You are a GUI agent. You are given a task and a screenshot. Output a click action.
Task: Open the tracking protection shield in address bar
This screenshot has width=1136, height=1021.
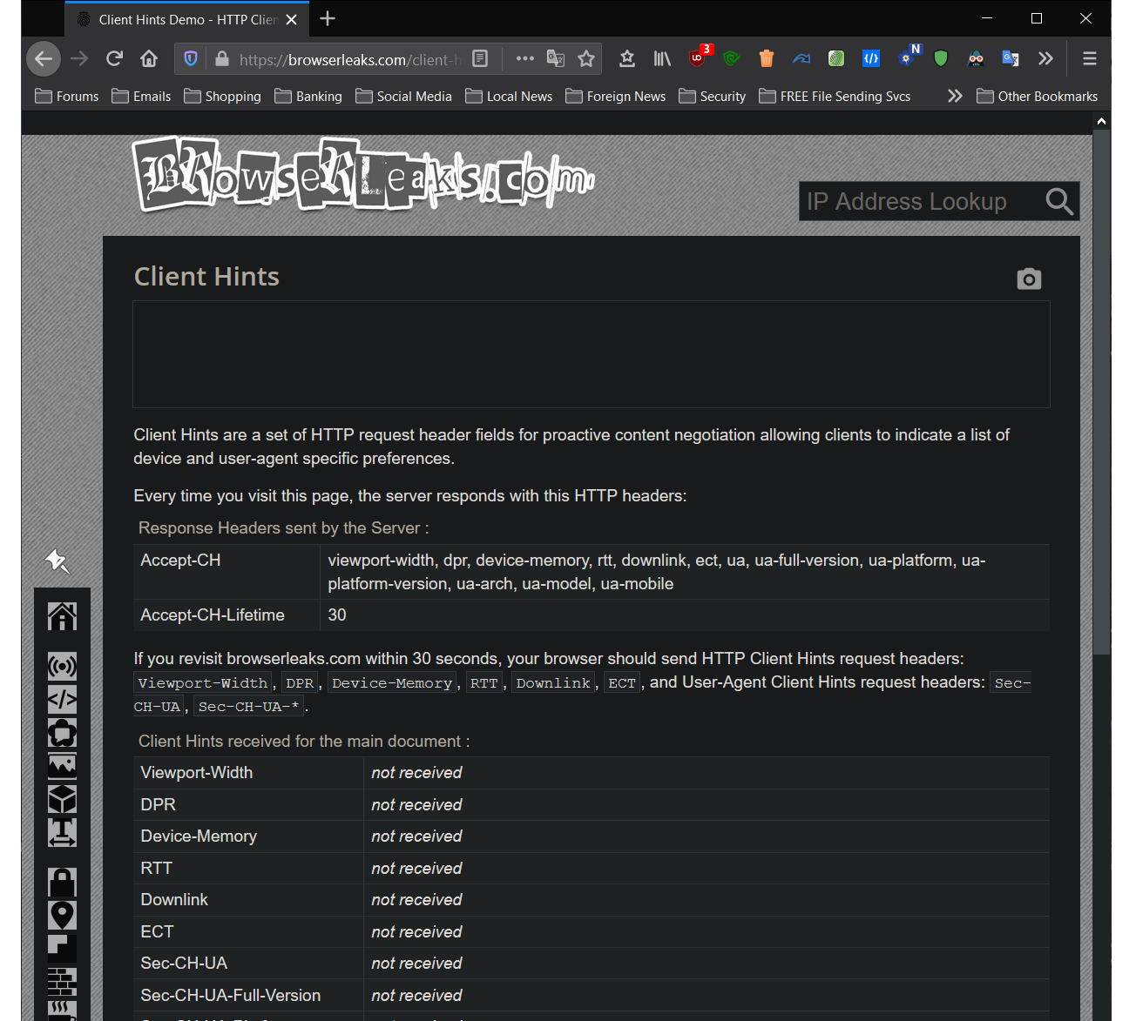191,59
